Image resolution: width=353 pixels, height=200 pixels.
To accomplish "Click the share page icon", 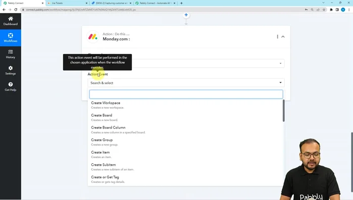I will click(x=318, y=10).
